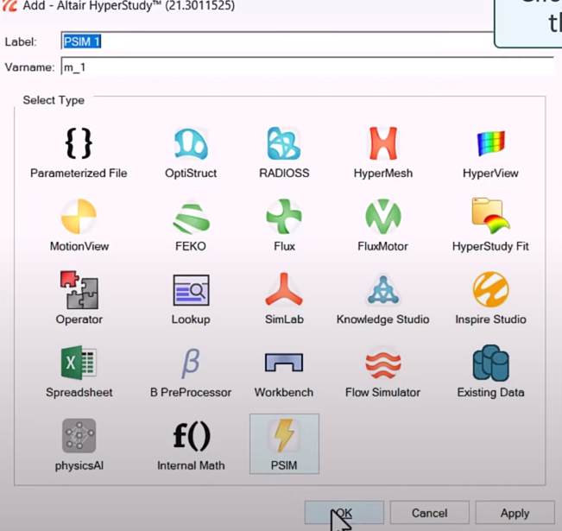The height and width of the screenshot is (531, 562).
Task: Choose the Lookup model type
Action: coord(191,290)
